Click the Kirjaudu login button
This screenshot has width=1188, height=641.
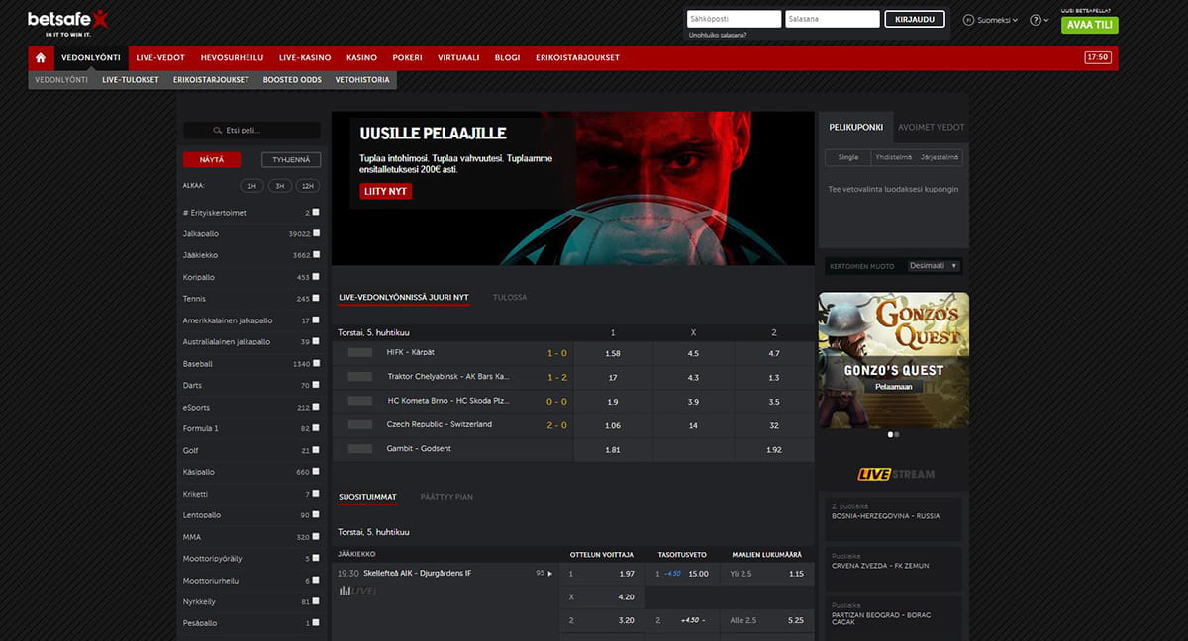(914, 19)
